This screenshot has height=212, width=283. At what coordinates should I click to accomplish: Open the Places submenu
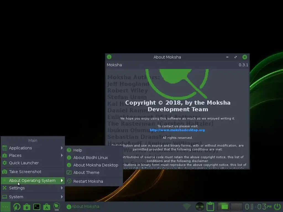[x=33, y=155]
